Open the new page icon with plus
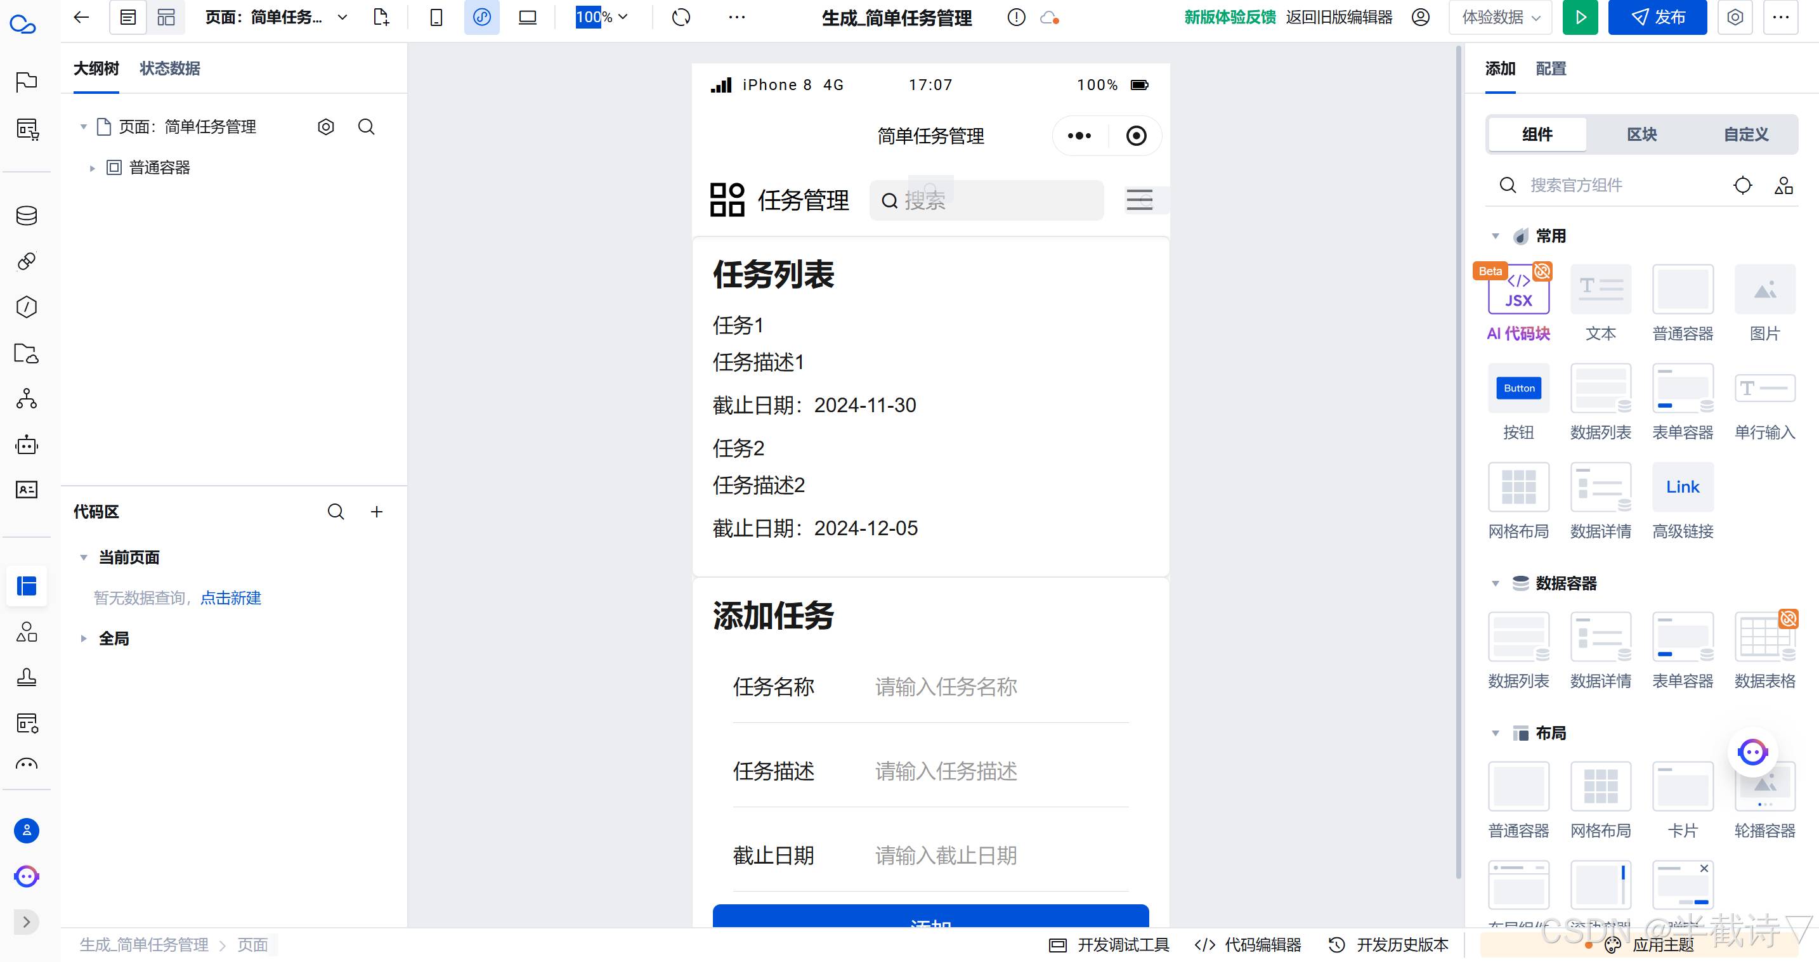 (x=381, y=18)
